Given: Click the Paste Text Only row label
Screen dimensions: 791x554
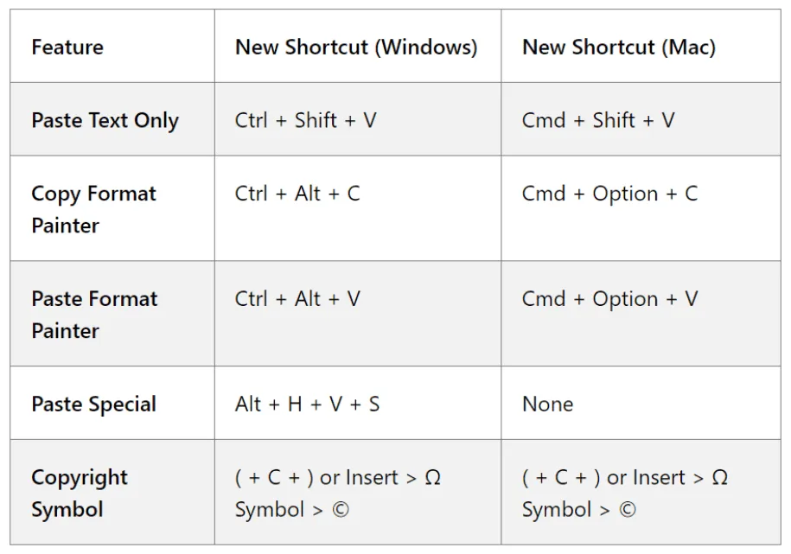Looking at the screenshot, I should (105, 120).
